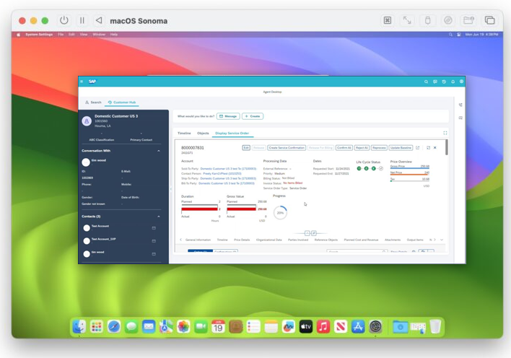Click the Message button
Viewport: 511px width, 358px height.
pos(228,116)
